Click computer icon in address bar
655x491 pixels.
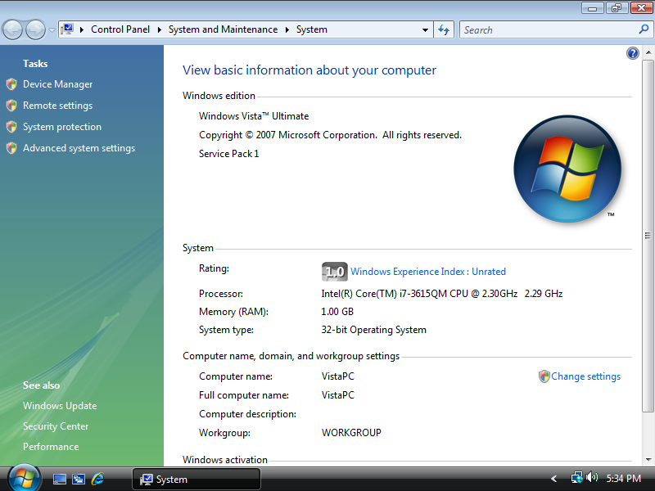click(67, 29)
